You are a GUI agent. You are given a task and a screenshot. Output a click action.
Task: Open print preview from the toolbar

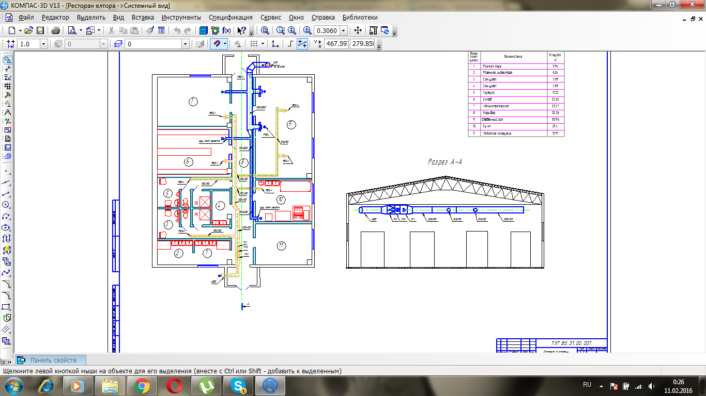72,30
